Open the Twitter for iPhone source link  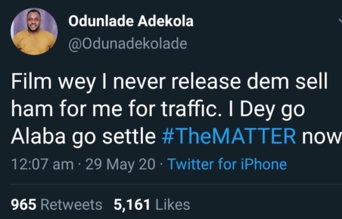pyautogui.click(x=227, y=164)
